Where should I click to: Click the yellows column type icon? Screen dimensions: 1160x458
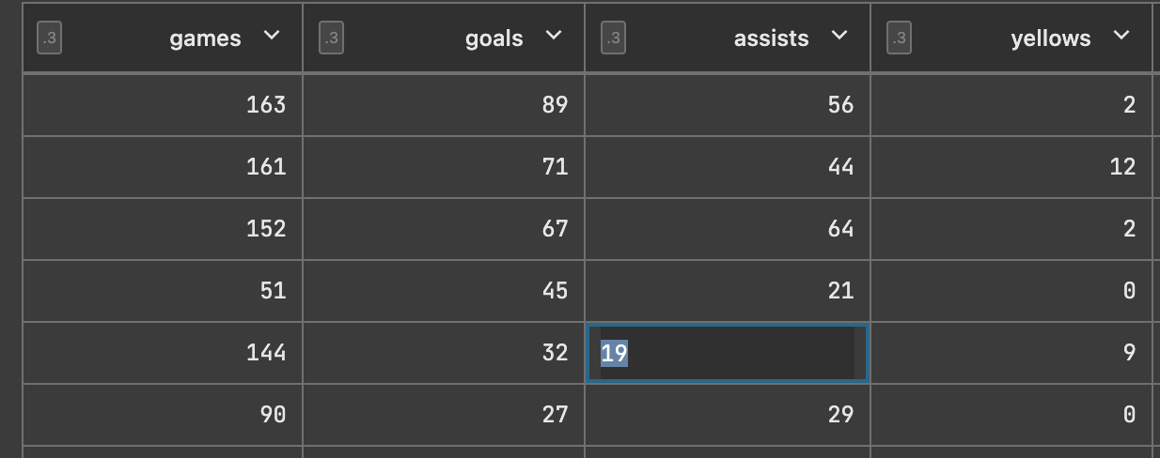coord(900,38)
